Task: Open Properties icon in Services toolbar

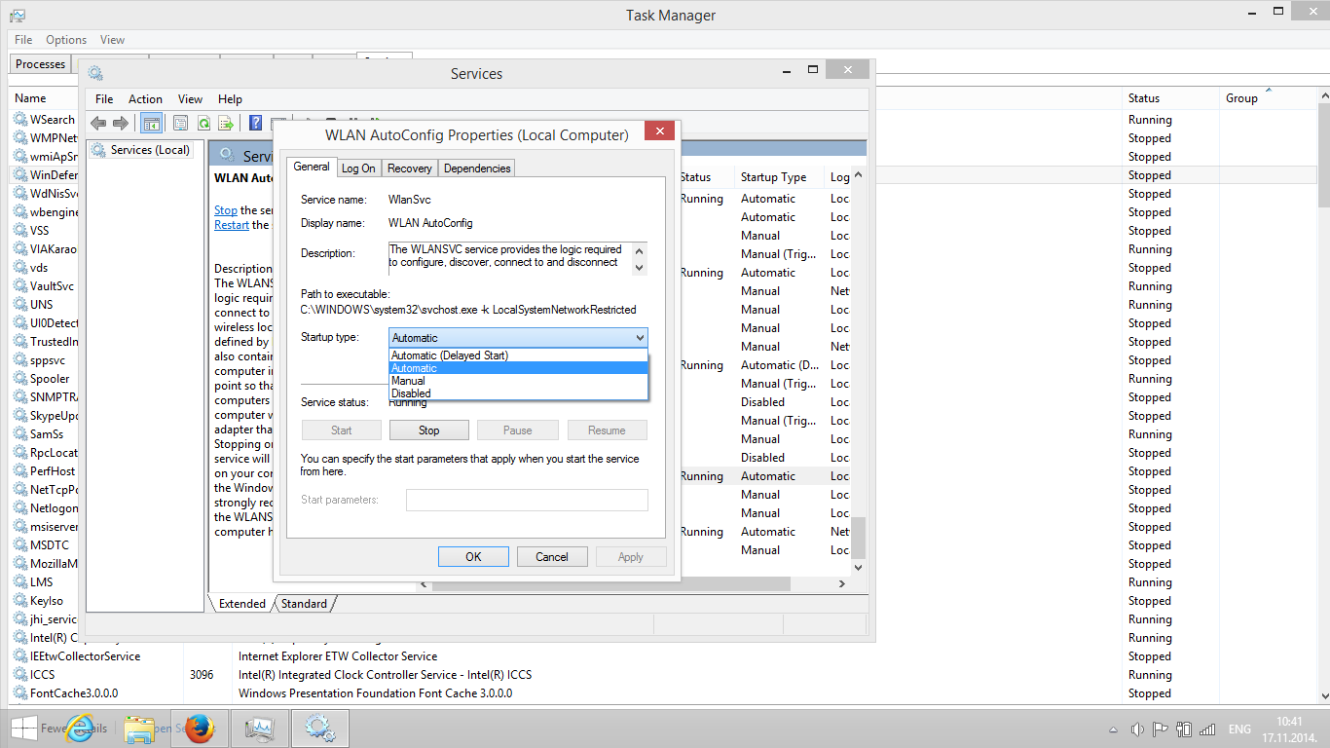Action: point(180,123)
